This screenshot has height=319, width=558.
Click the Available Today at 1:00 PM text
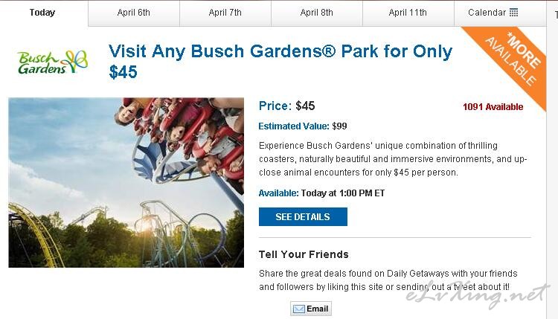(321, 193)
